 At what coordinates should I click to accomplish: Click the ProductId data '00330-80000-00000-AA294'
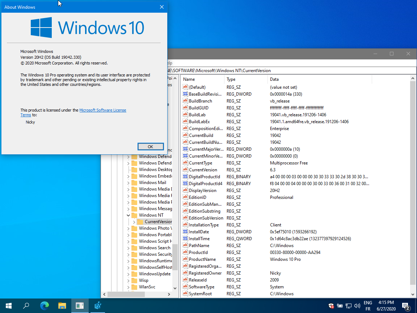[295, 252]
